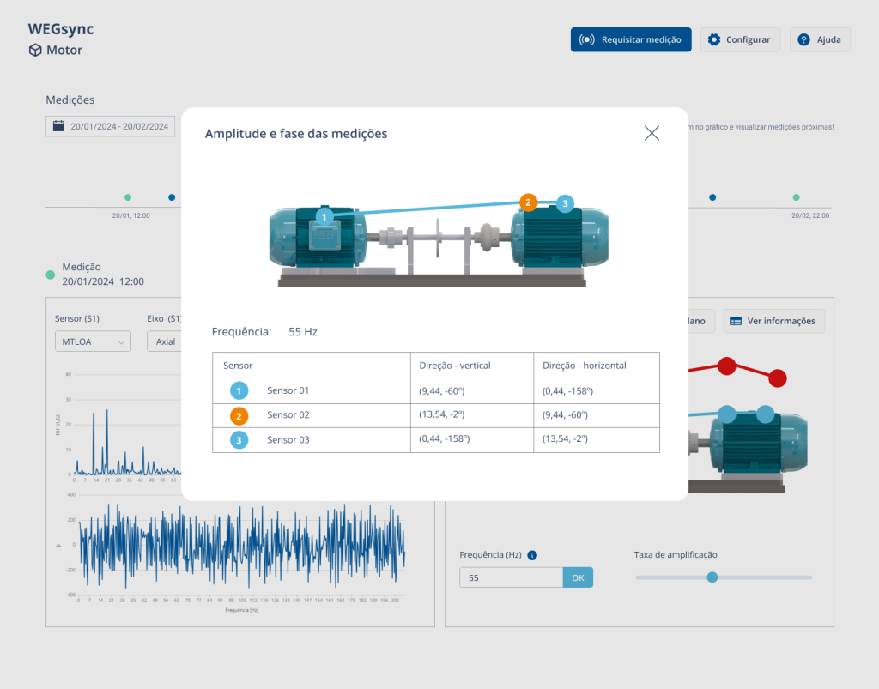Open Ver informações panel
Image resolution: width=879 pixels, height=689 pixels.
[x=771, y=321]
